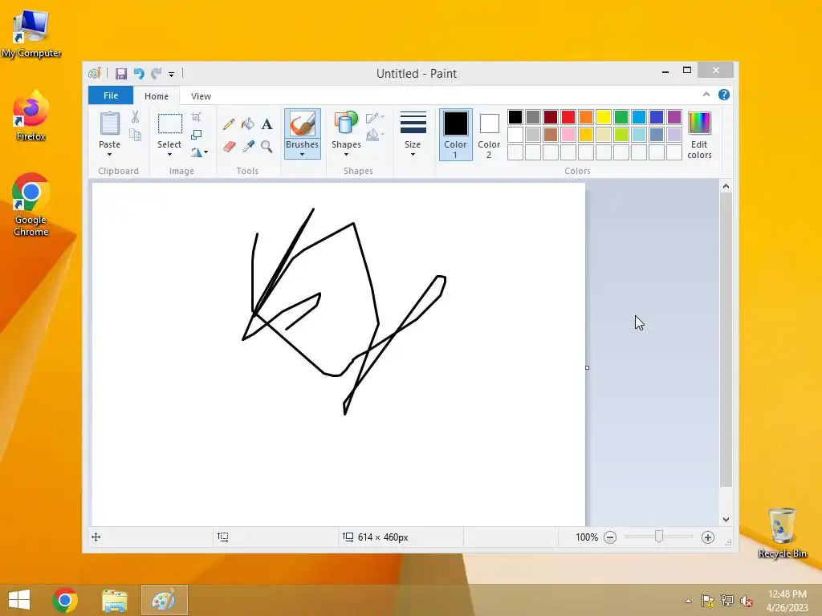Pick the yellow color swatch
The image size is (822, 616).
(604, 117)
